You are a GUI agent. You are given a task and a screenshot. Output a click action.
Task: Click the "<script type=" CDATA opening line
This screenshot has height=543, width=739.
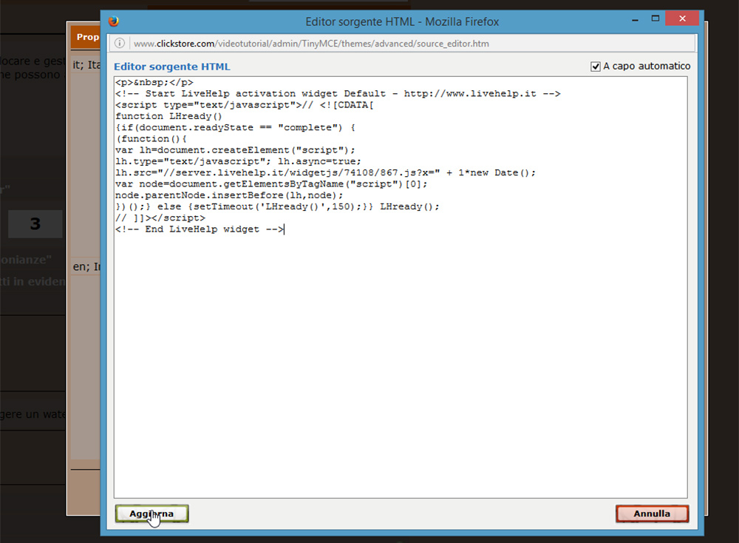[244, 105]
